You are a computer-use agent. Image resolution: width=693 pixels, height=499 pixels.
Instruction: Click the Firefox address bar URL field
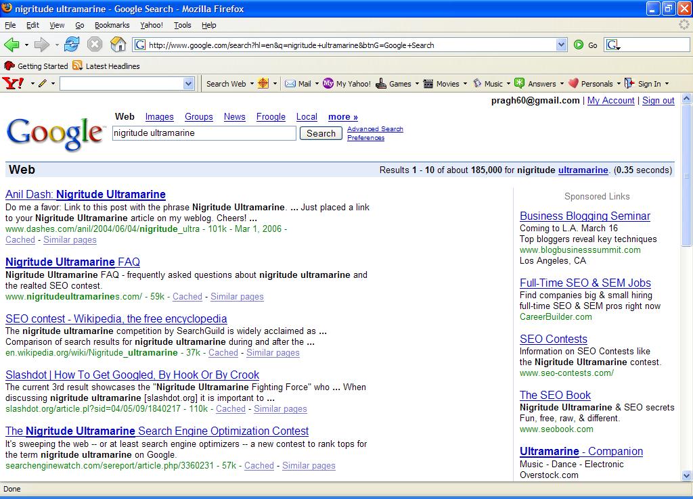pyautogui.click(x=351, y=45)
